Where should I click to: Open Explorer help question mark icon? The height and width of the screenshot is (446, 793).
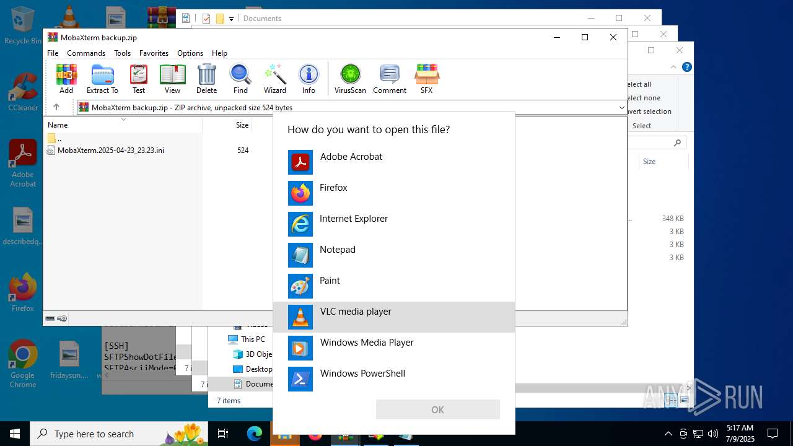(x=686, y=67)
